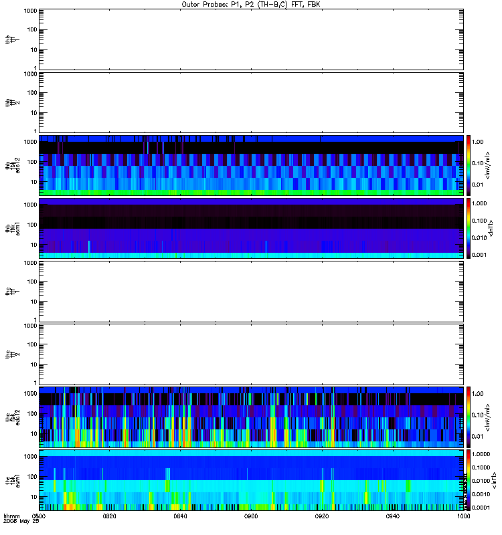Screen dimensions: 502x535
Task: Select the empty thc fff 2 panel
Action: click(x=251, y=354)
